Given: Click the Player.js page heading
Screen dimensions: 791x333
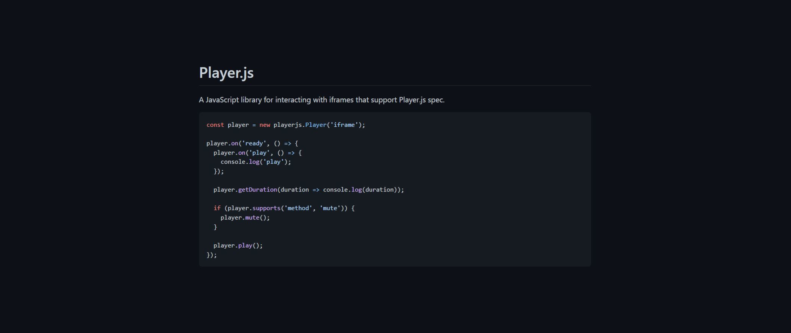Looking at the screenshot, I should tap(226, 73).
